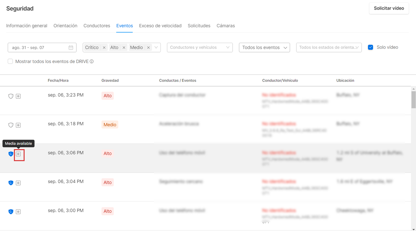Remove the Medio severity filter tag
Screen dimensions: 416x231
pyautogui.click(x=148, y=48)
